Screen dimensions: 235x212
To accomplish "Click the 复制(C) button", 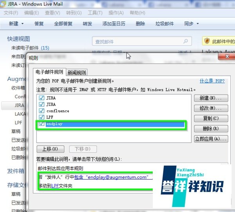I will (211, 118).
